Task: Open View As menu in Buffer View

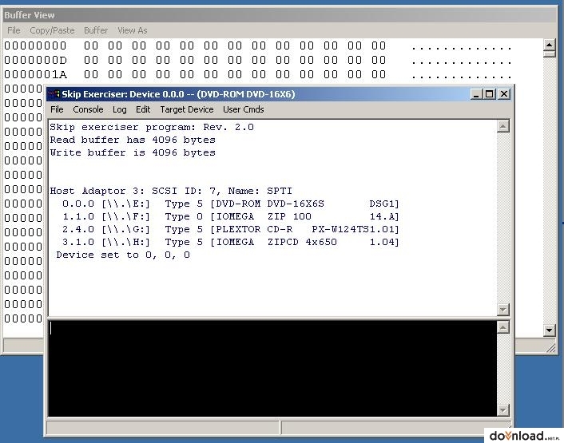Action: [x=133, y=30]
